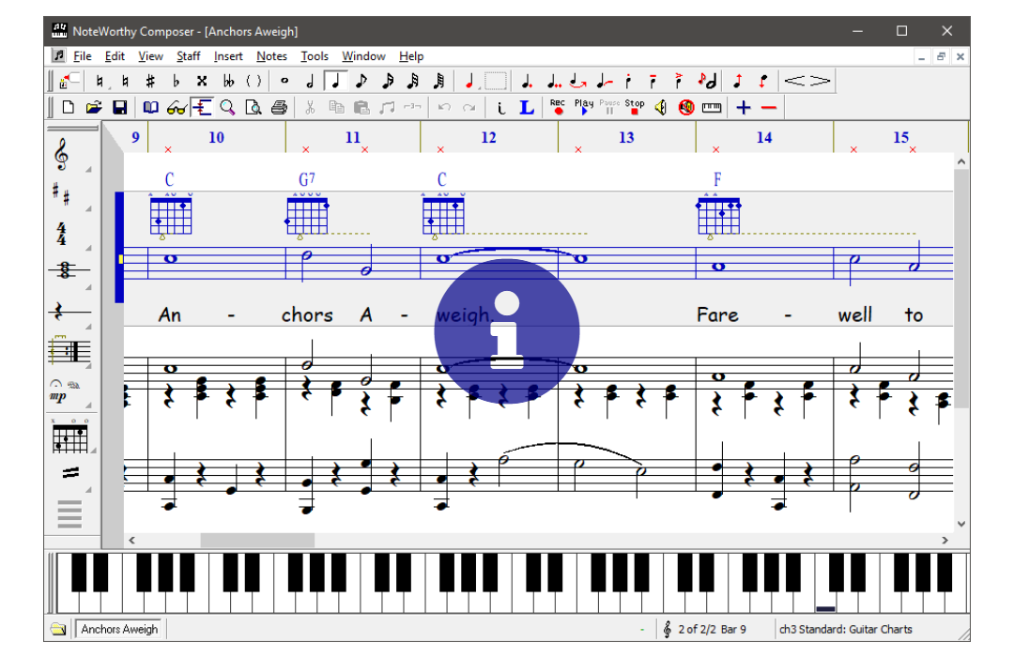Click the multi-line staff icon below the caesura
This screenshot has height=658, width=1014.
coord(69,513)
